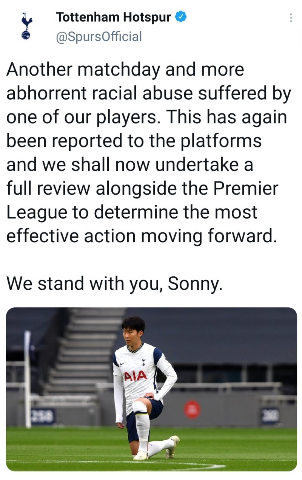Click the 258 block sign in photo
302x480 pixels.
(43, 416)
